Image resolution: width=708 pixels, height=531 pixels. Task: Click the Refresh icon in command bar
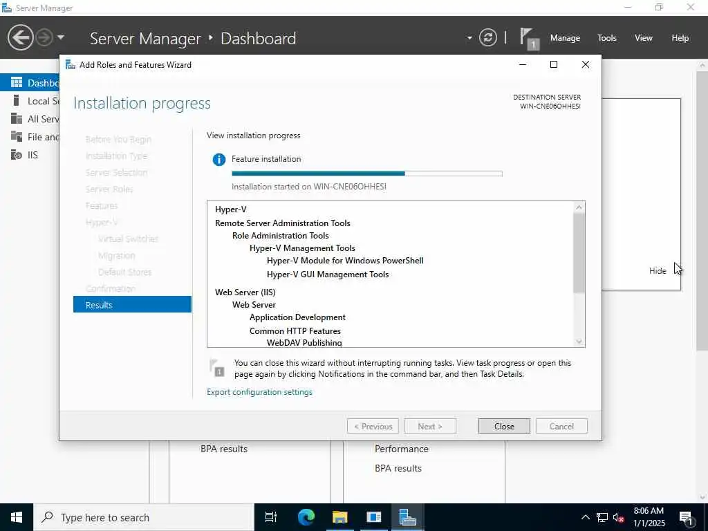(488, 37)
